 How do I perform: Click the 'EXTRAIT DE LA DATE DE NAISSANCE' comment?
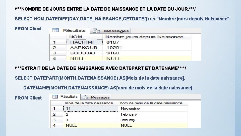[x=100, y=68]
